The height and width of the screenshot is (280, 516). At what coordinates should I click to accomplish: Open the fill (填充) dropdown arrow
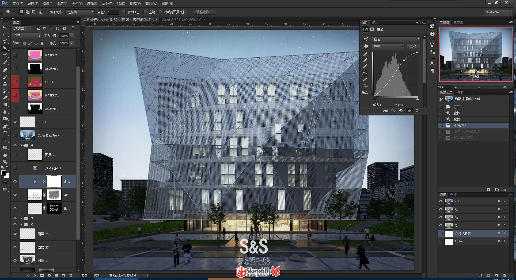point(71,43)
